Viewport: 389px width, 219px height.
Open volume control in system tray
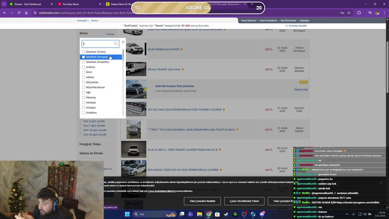click(365, 214)
